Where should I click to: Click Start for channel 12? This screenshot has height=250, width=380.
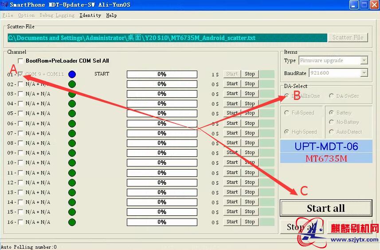pyautogui.click(x=232, y=182)
